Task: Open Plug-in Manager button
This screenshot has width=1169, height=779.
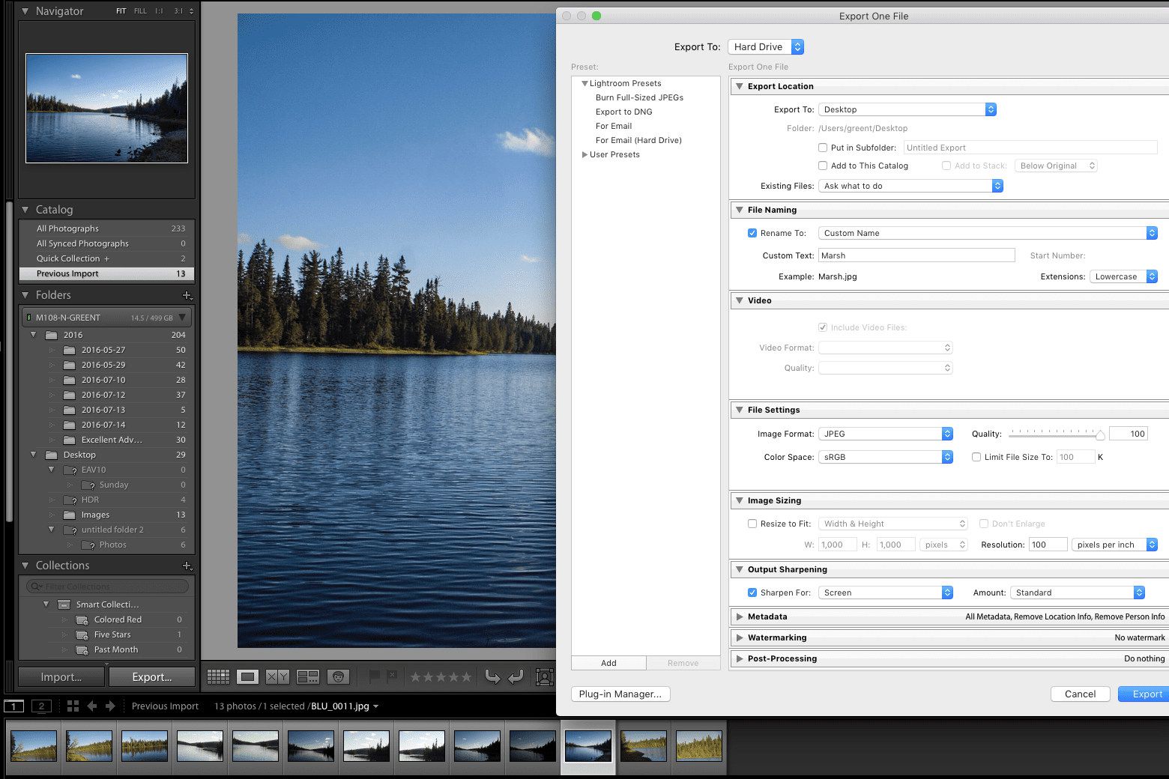Action: 620,694
